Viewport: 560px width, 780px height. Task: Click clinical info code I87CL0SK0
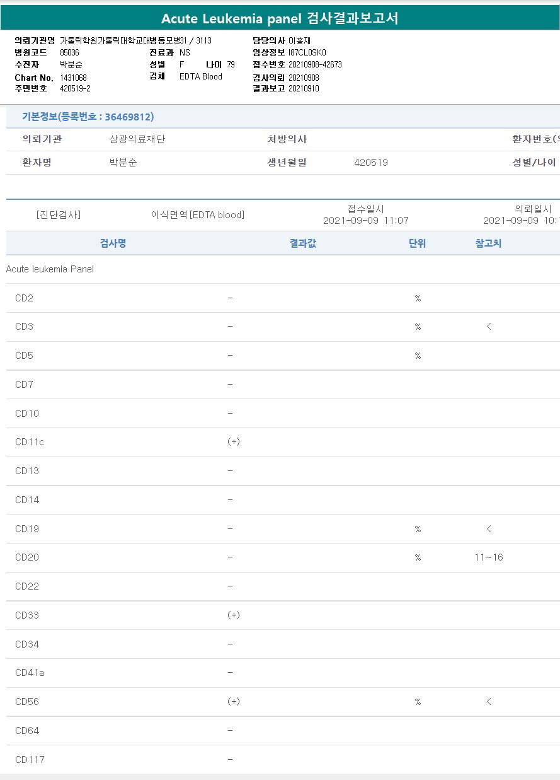point(307,52)
